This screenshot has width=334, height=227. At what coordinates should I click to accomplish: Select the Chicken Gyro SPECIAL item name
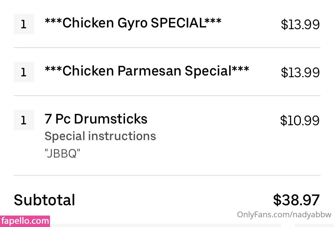coord(133,23)
